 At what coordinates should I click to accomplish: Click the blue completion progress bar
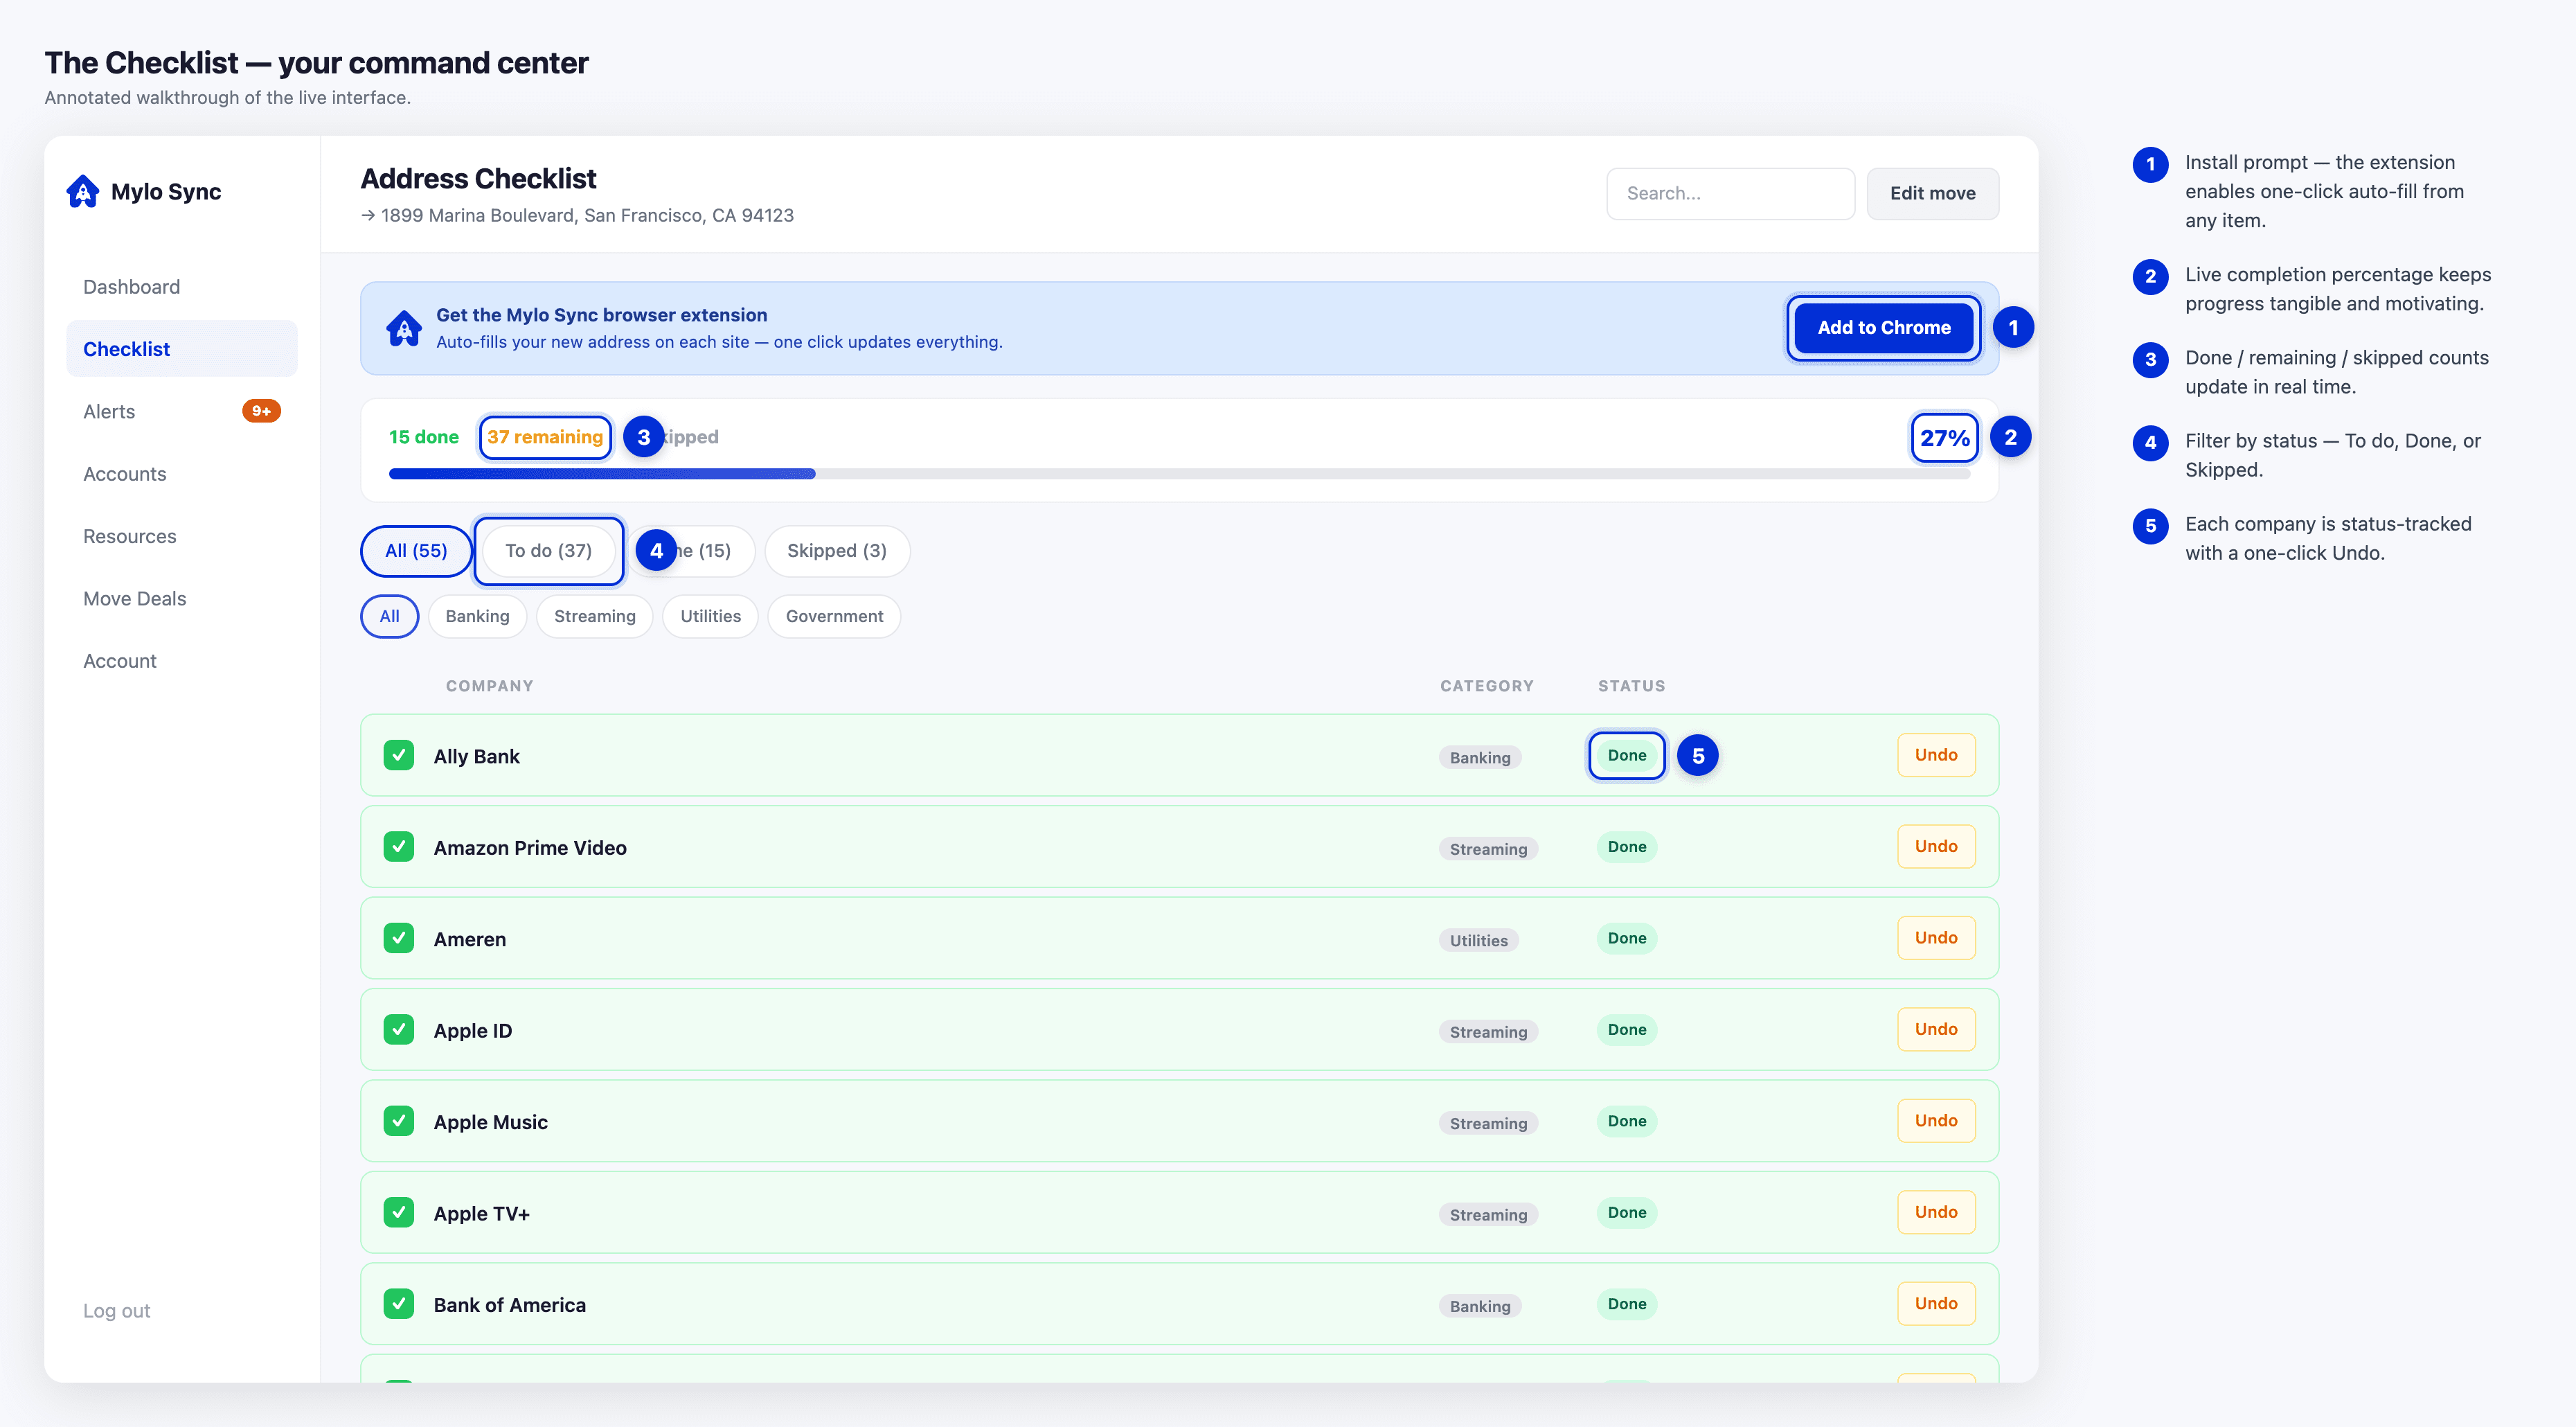(x=602, y=475)
